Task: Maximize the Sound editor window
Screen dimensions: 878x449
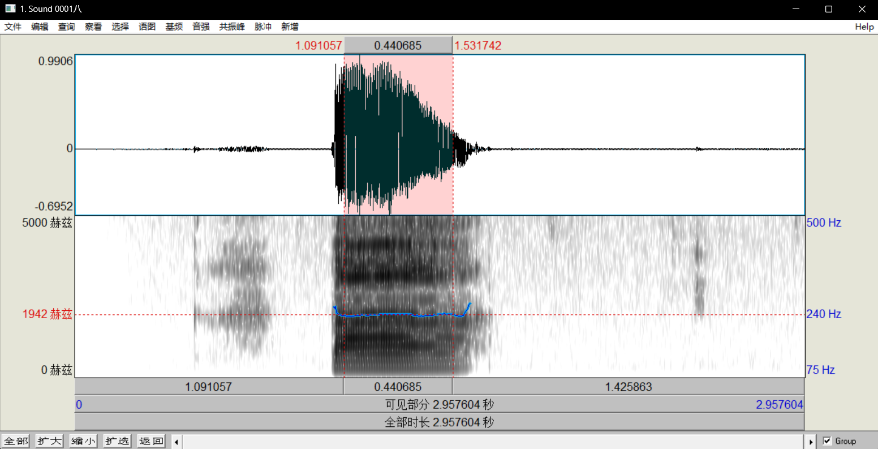Action: point(829,9)
